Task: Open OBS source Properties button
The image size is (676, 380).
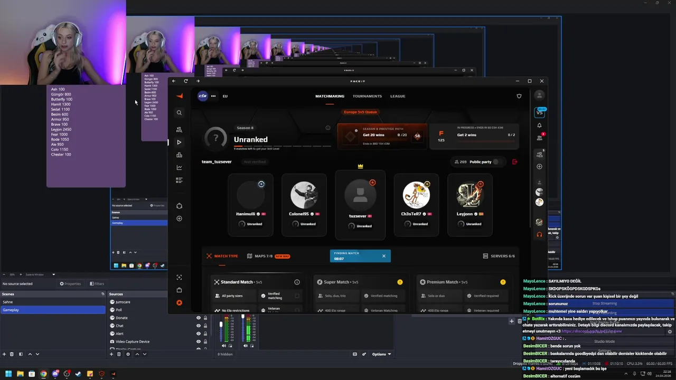Action: tap(70, 283)
